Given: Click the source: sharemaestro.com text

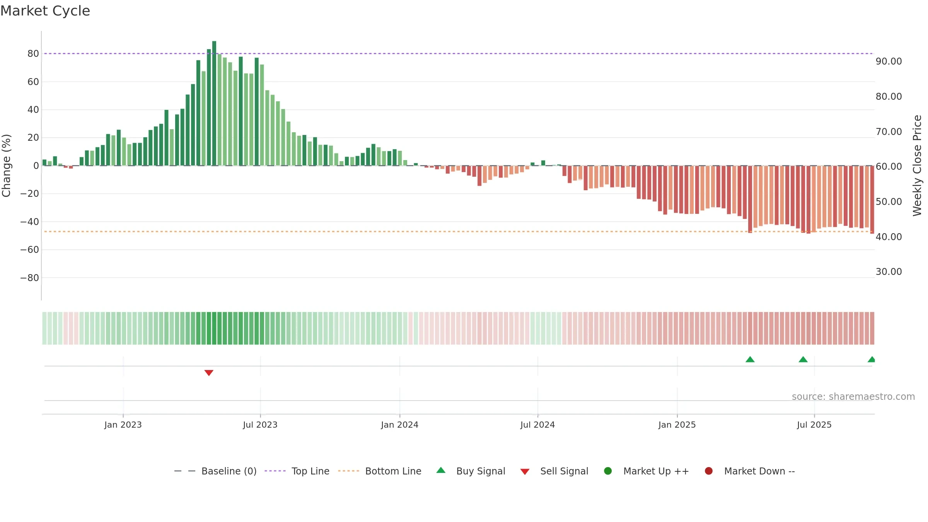Looking at the screenshot, I should (853, 396).
